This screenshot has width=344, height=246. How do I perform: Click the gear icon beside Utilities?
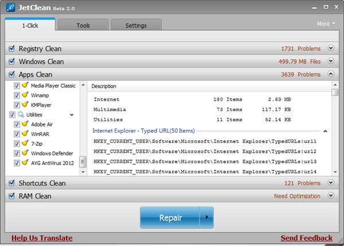(x=21, y=114)
